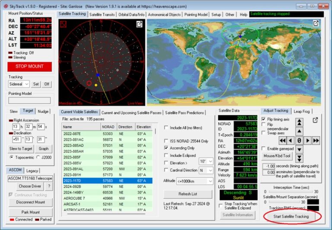Viewport: 332px width, 230px height.
Task: Select satellite row 2024-149BY
Action: pyautogui.click(x=107, y=192)
